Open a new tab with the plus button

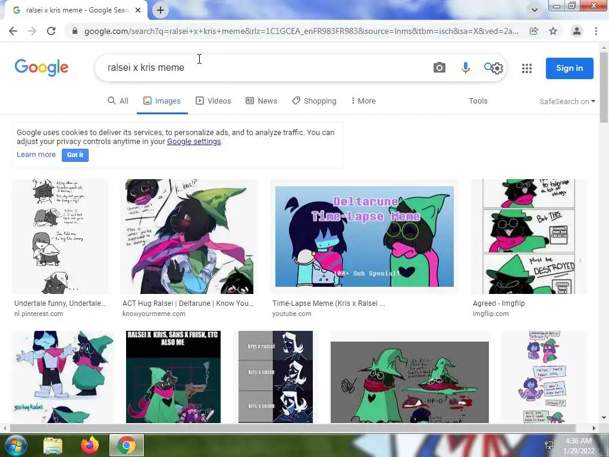(x=161, y=10)
